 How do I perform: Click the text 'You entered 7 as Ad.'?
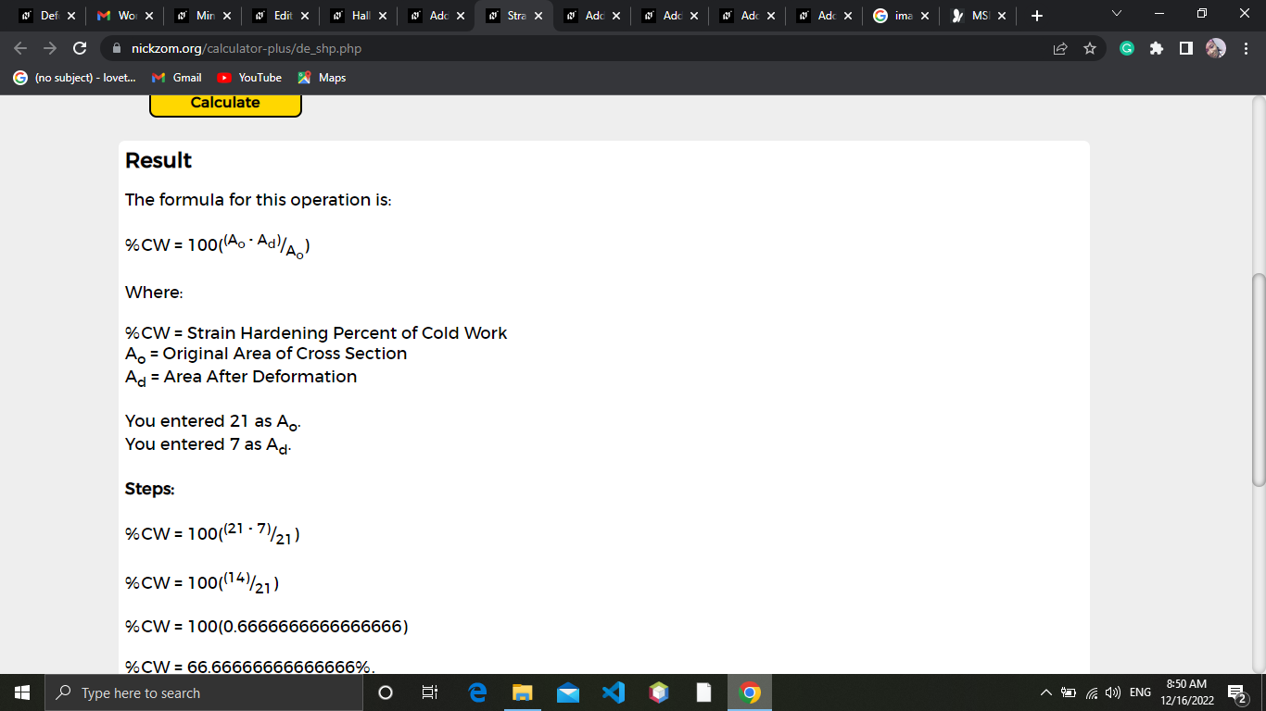click(209, 445)
